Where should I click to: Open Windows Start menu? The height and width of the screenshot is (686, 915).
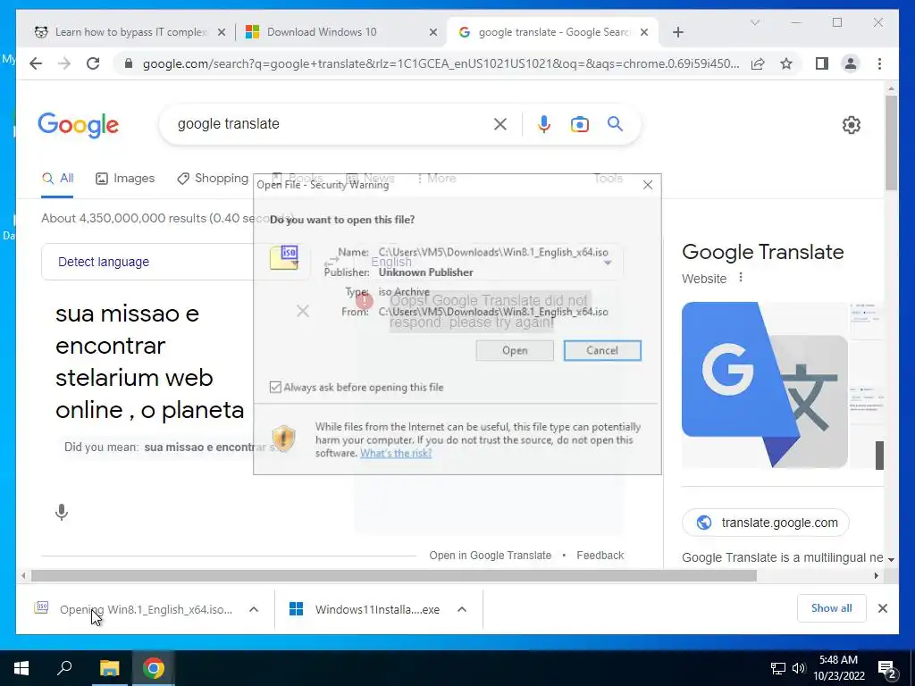(x=21, y=668)
